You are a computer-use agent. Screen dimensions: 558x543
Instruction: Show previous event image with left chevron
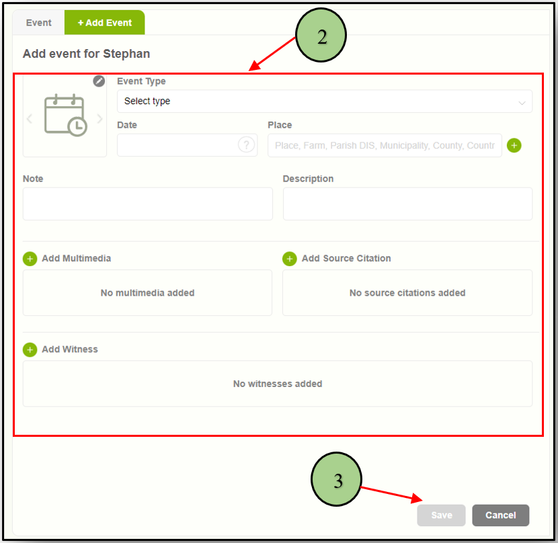pyautogui.click(x=29, y=119)
